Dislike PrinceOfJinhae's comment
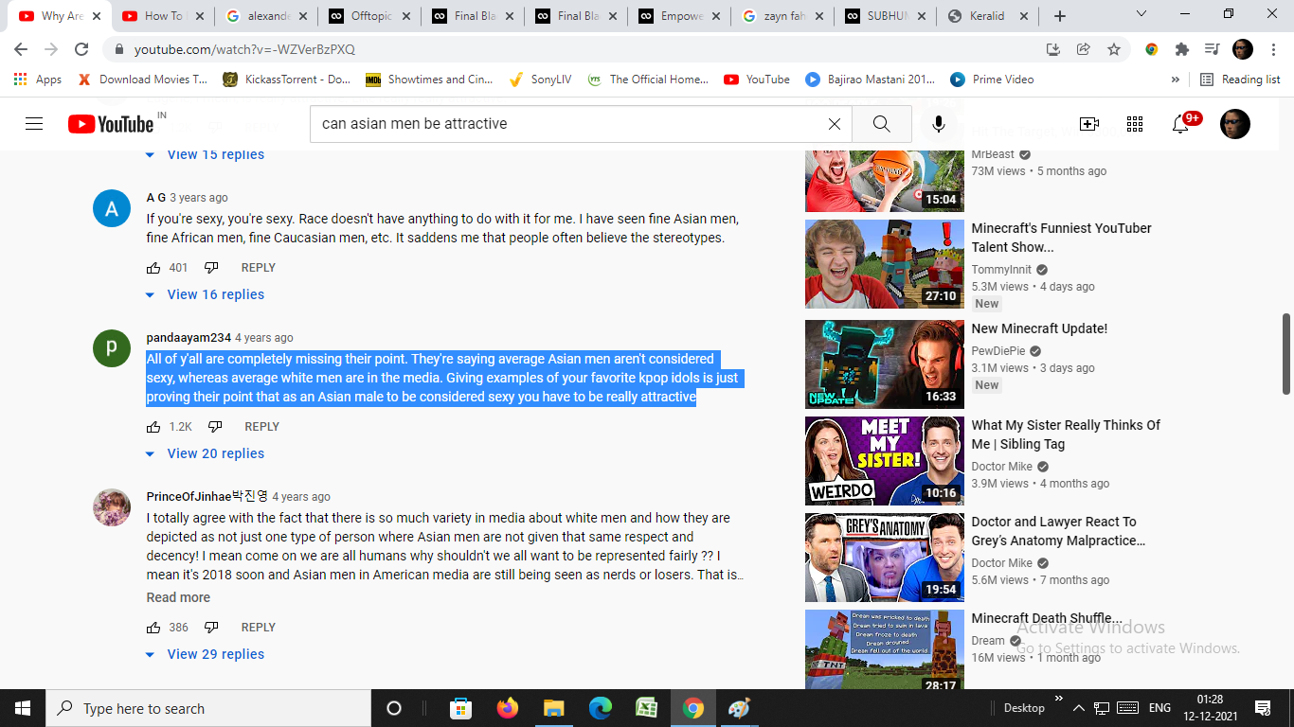The image size is (1294, 727). coord(211,628)
